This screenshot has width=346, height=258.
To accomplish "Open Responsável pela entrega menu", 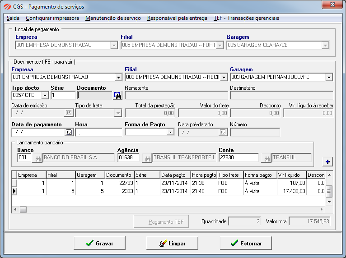I will pos(177,18).
